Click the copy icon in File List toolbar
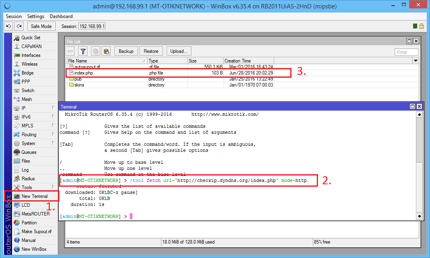Image resolution: width=430 pixels, height=258 pixels. (96, 51)
